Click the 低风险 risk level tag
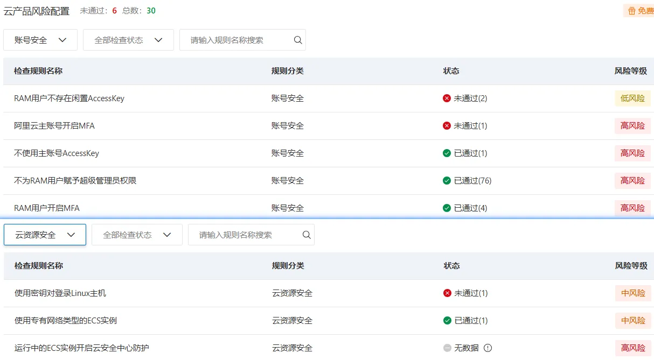654x360 pixels. point(632,98)
